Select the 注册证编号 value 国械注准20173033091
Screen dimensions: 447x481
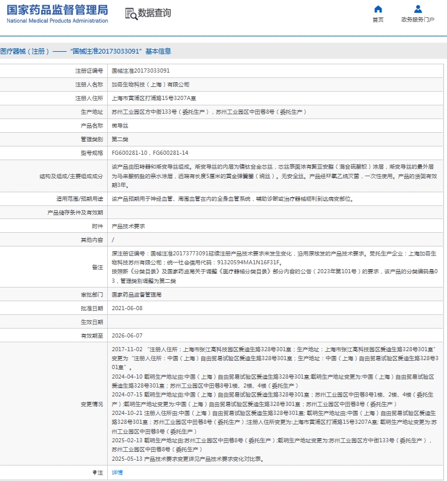[140, 71]
